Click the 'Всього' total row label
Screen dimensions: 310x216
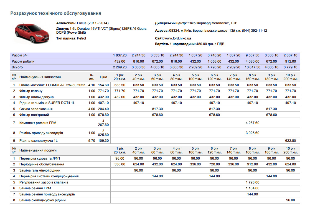click(17, 67)
